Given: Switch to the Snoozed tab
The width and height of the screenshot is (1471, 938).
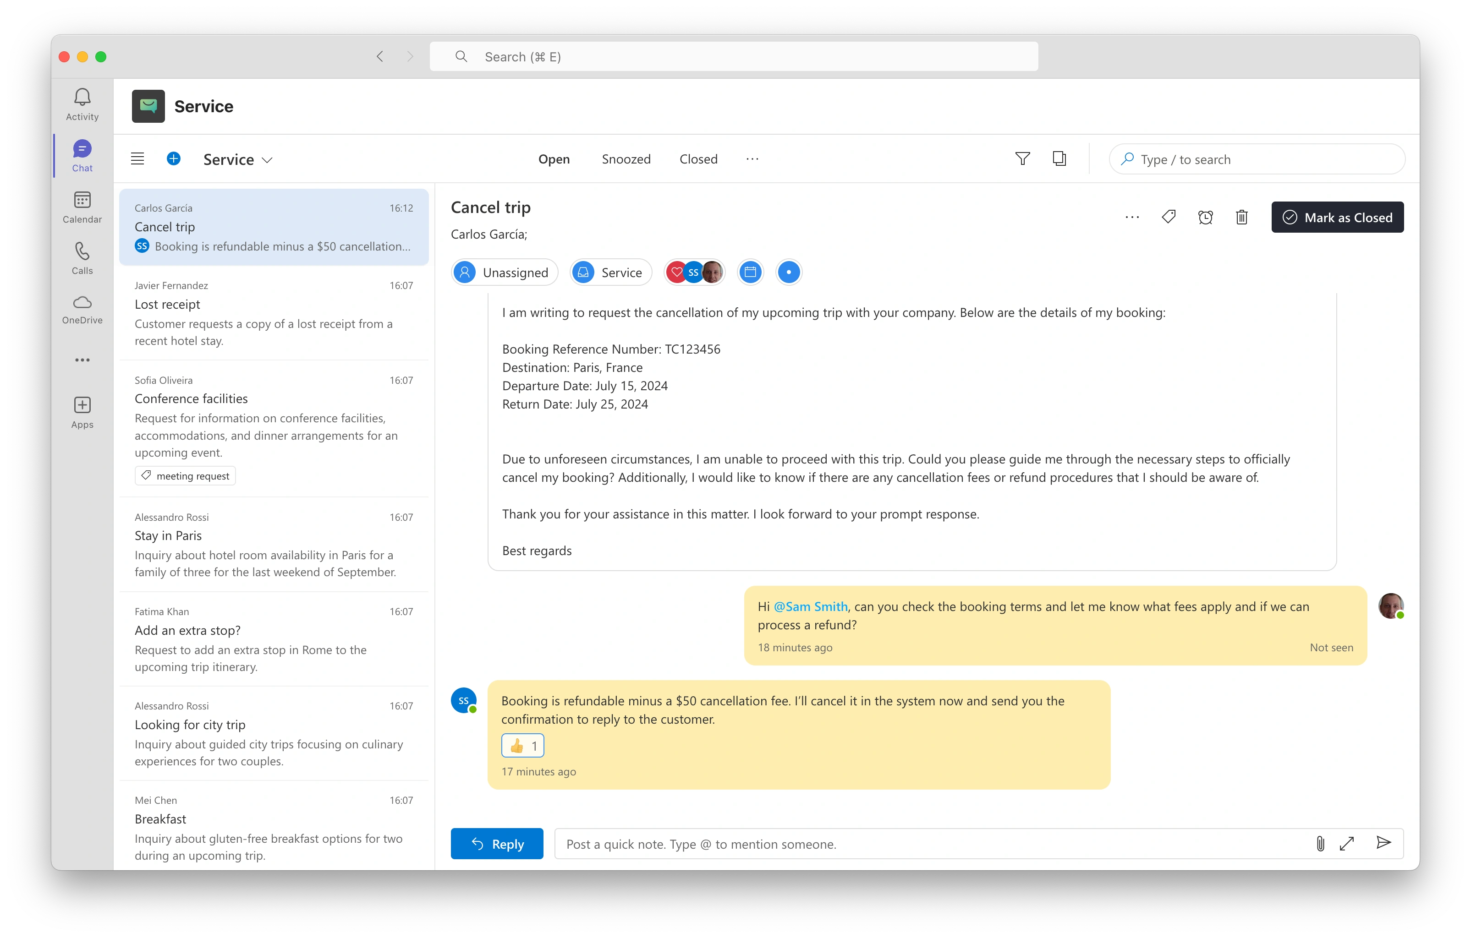Looking at the screenshot, I should pos(626,159).
